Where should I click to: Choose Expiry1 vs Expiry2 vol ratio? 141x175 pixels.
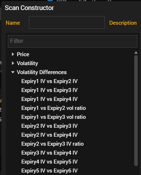pyautogui.click(x=54, y=108)
